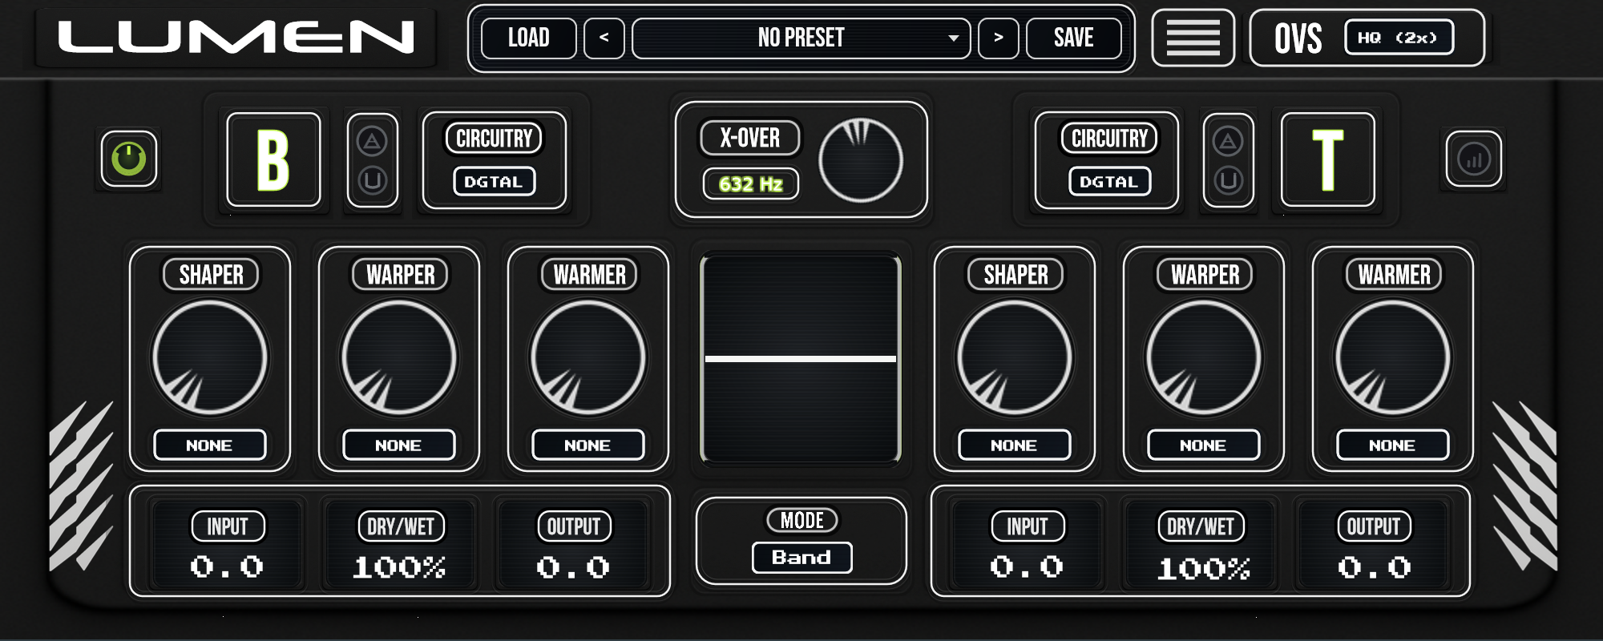This screenshot has height=641, width=1603.
Task: Click the WARMER knob on the T side
Action: [x=1393, y=358]
